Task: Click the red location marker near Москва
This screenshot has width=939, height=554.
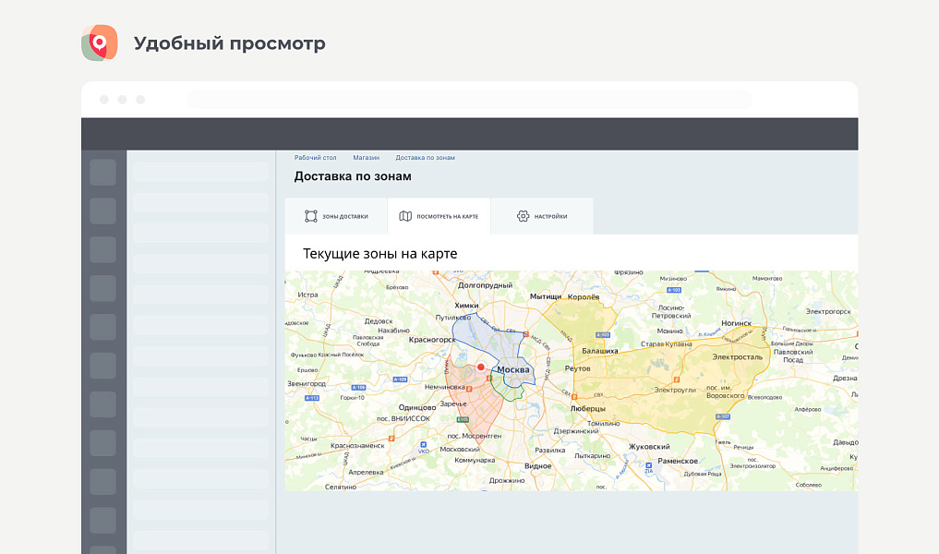Action: point(480,367)
